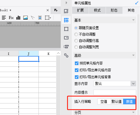Select column header I
140x115 pixels.
point(9,54)
